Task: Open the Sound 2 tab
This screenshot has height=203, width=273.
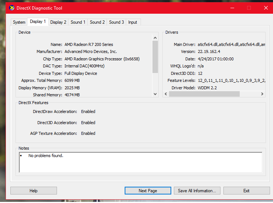Action: click(x=97, y=22)
